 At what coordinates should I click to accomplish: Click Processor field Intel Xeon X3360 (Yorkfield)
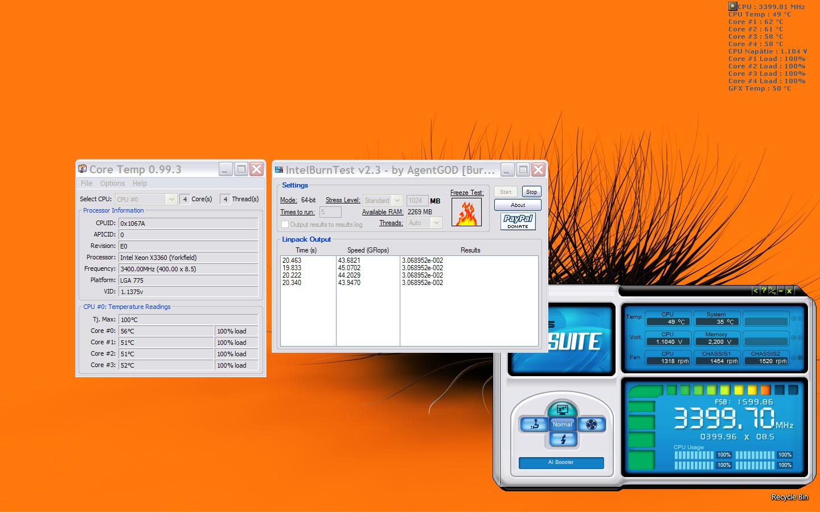188,258
